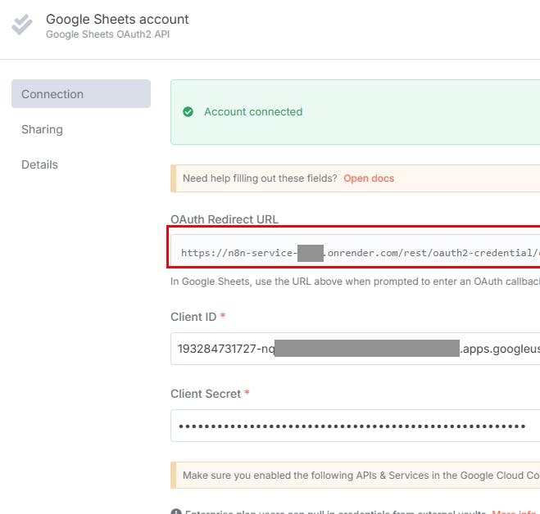The image size is (540, 514).
Task: Focus the Client ID input field
Action: pos(356,349)
